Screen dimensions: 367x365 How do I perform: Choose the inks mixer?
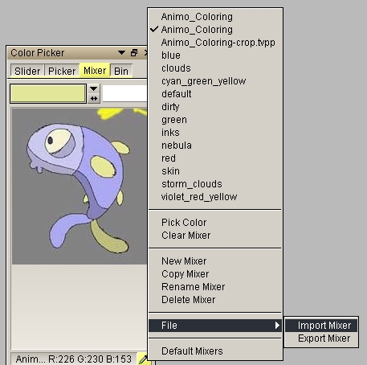point(215,133)
